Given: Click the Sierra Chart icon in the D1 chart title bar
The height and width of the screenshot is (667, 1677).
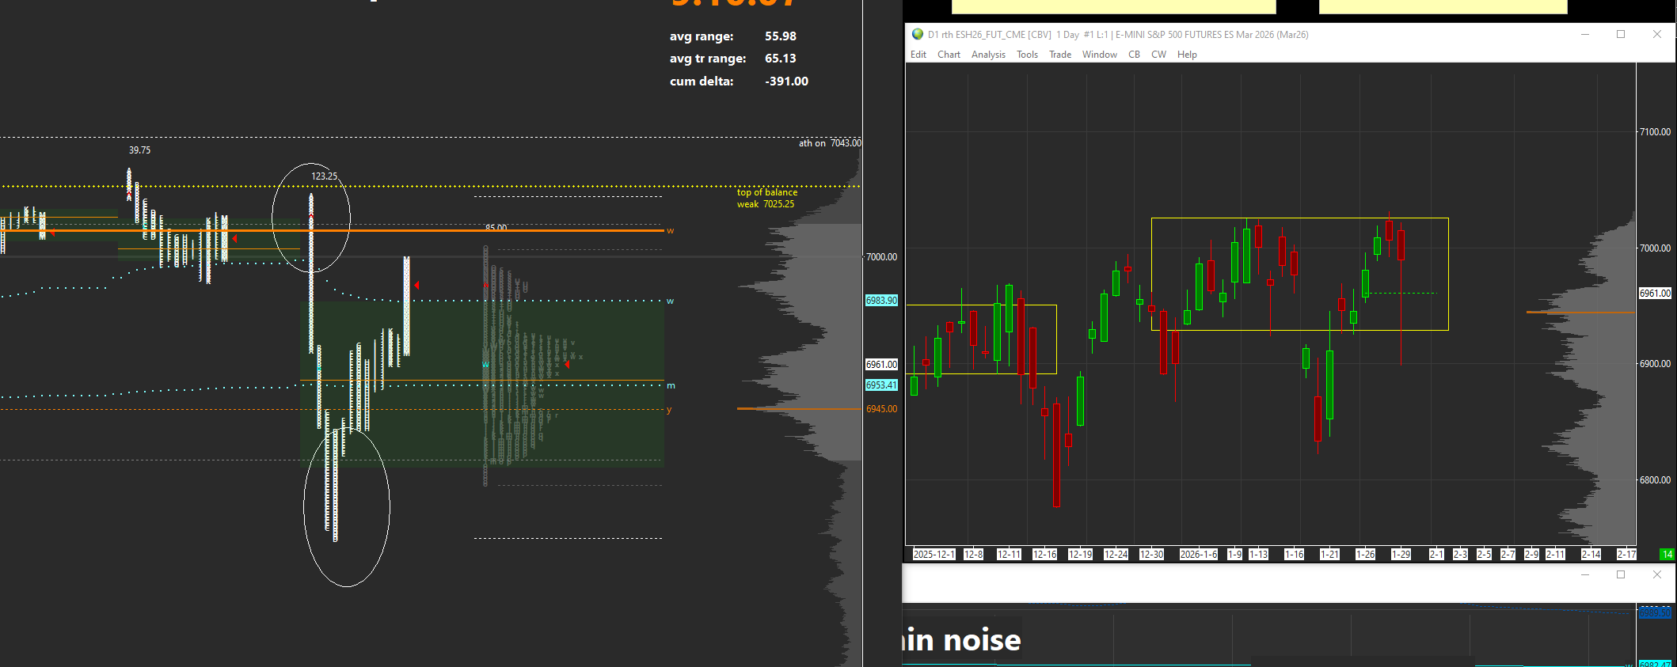Looking at the screenshot, I should coord(918,34).
